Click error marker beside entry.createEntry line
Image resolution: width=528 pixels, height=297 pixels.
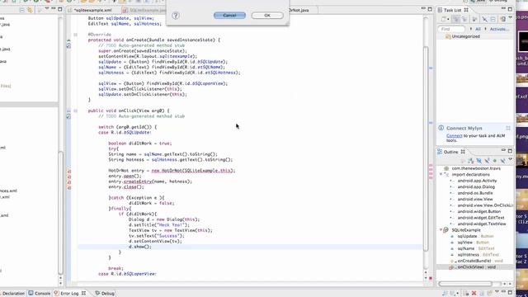[x=69, y=181]
